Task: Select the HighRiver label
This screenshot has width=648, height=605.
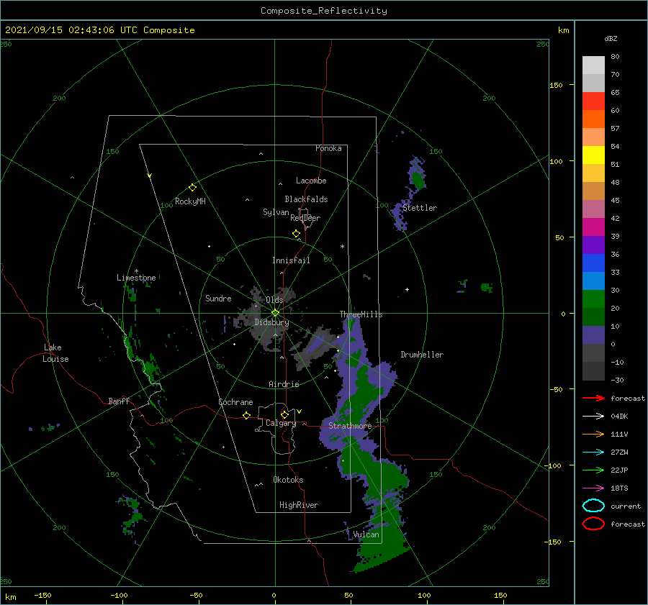Action: [x=299, y=505]
